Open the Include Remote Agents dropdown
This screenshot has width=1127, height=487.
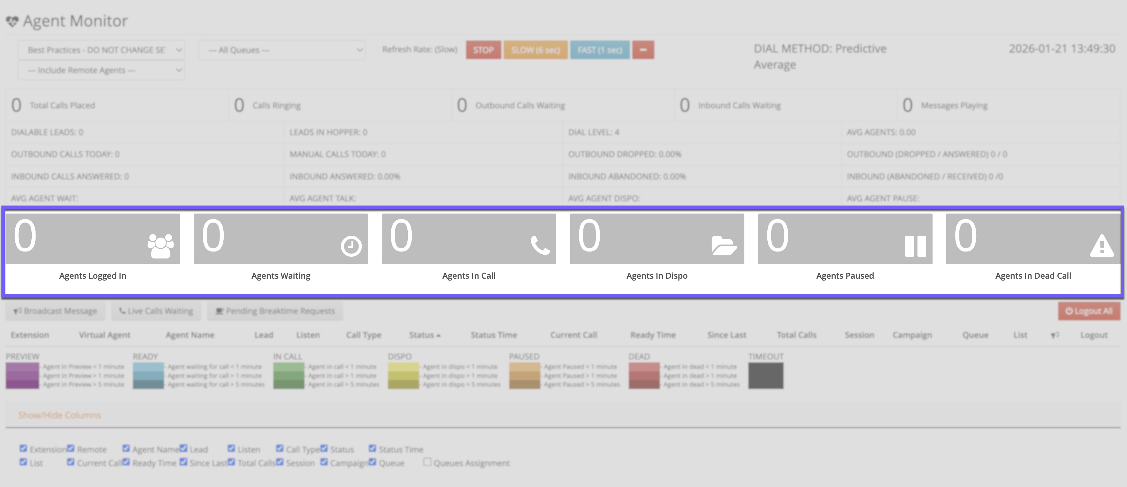[101, 70]
